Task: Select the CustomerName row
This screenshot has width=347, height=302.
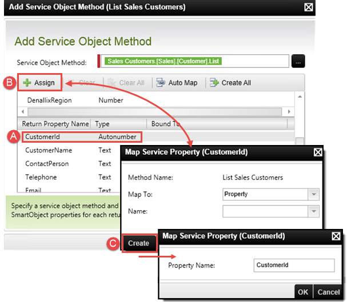Action: [x=69, y=150]
